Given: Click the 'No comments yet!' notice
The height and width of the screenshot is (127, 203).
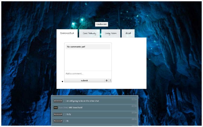Looking at the screenshot, I should pyautogui.click(x=88, y=47).
